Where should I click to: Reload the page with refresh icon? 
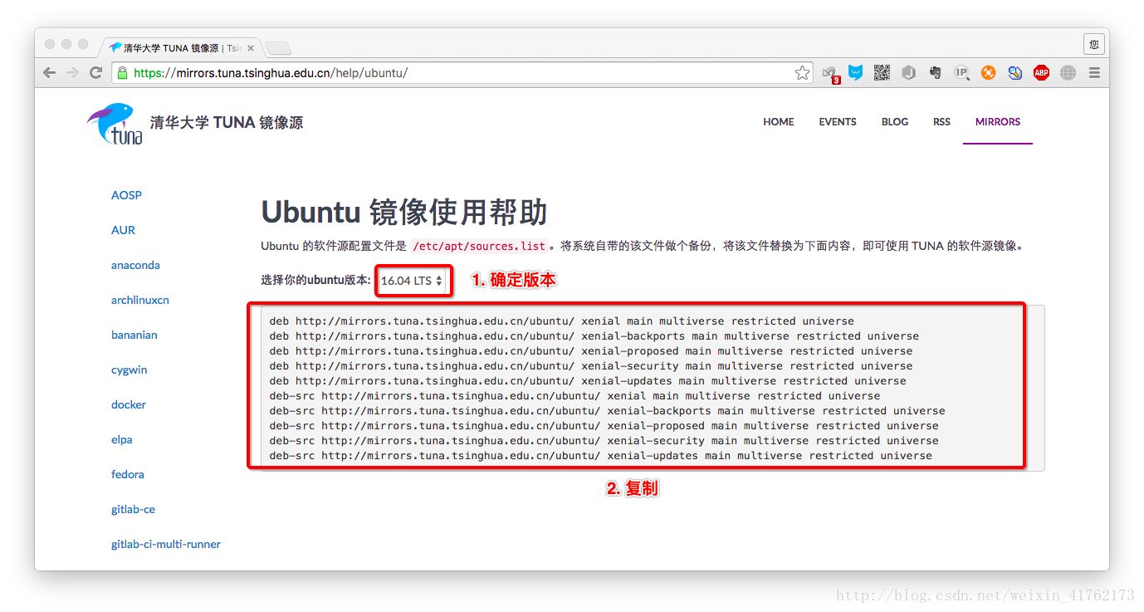click(x=96, y=73)
